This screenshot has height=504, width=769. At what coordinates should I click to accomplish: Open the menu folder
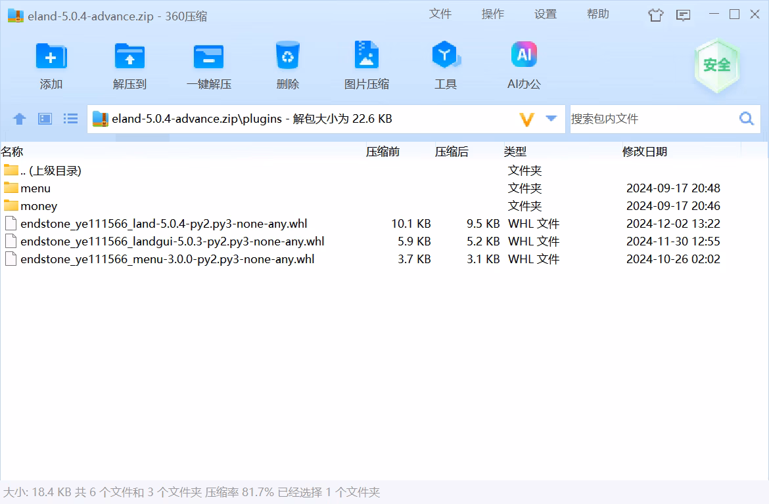(35, 188)
